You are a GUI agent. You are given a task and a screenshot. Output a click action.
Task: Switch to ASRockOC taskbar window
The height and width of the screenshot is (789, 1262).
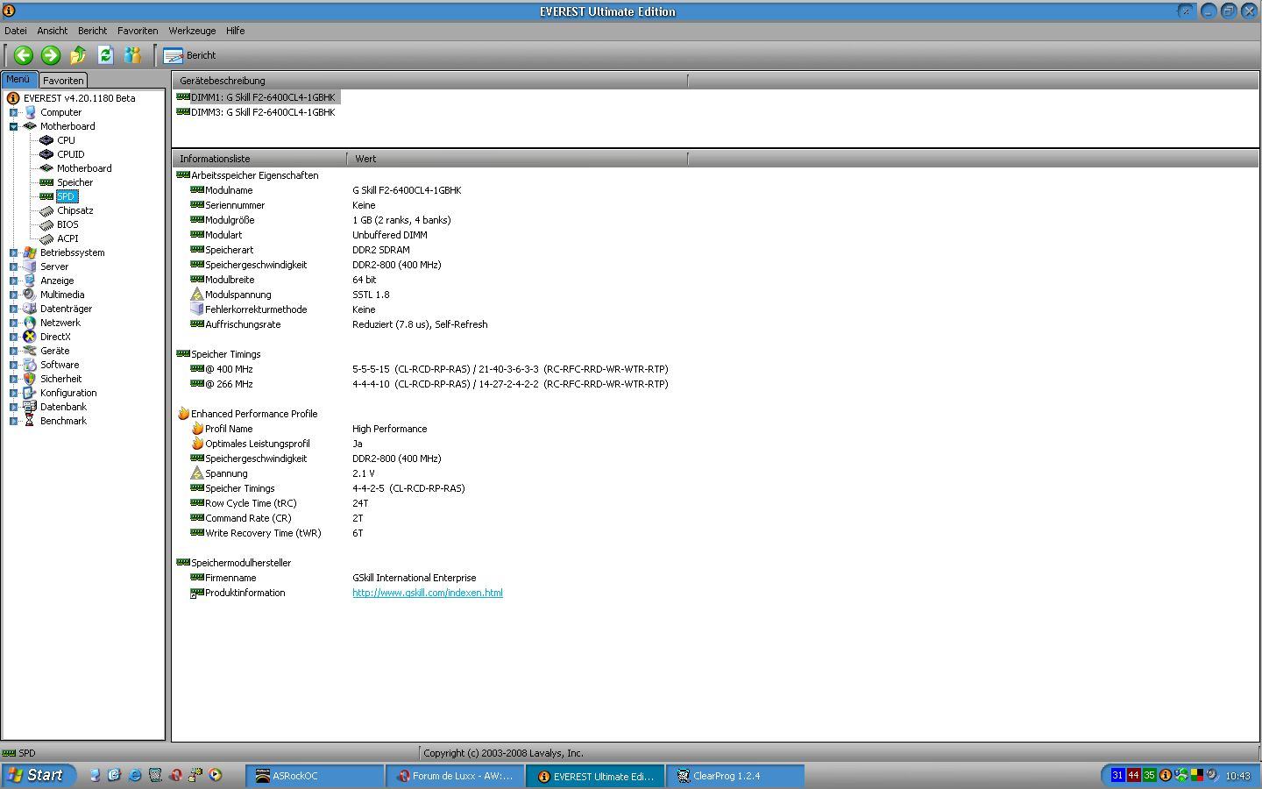315,776
